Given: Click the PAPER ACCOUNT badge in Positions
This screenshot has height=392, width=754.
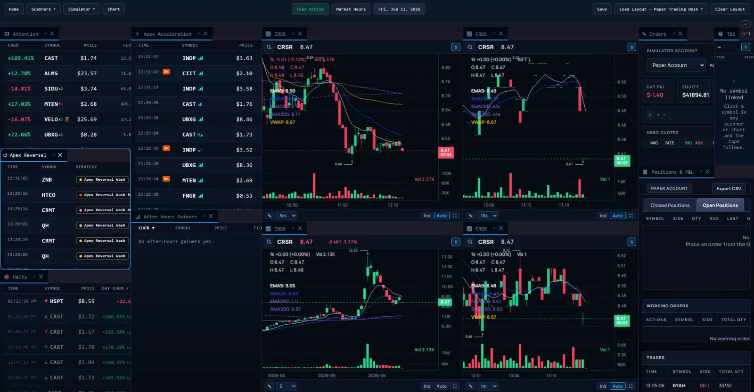Looking at the screenshot, I should pyautogui.click(x=669, y=188).
